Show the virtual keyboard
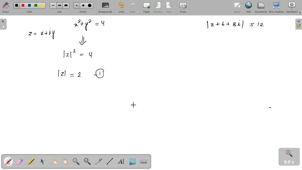 coord(144,161)
